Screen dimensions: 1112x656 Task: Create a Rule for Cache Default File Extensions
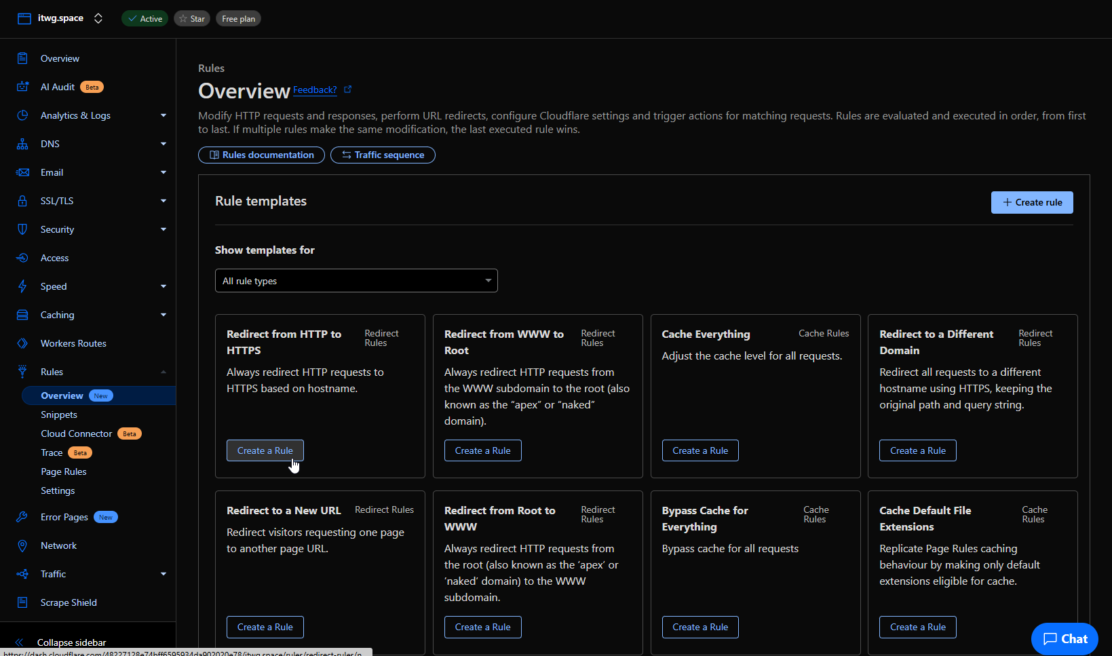click(918, 627)
